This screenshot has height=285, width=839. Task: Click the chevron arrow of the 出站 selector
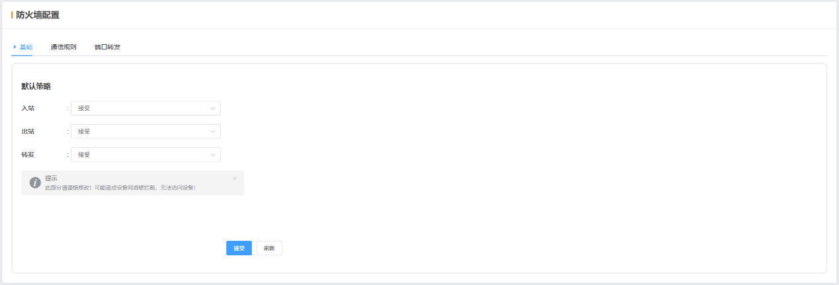click(213, 131)
